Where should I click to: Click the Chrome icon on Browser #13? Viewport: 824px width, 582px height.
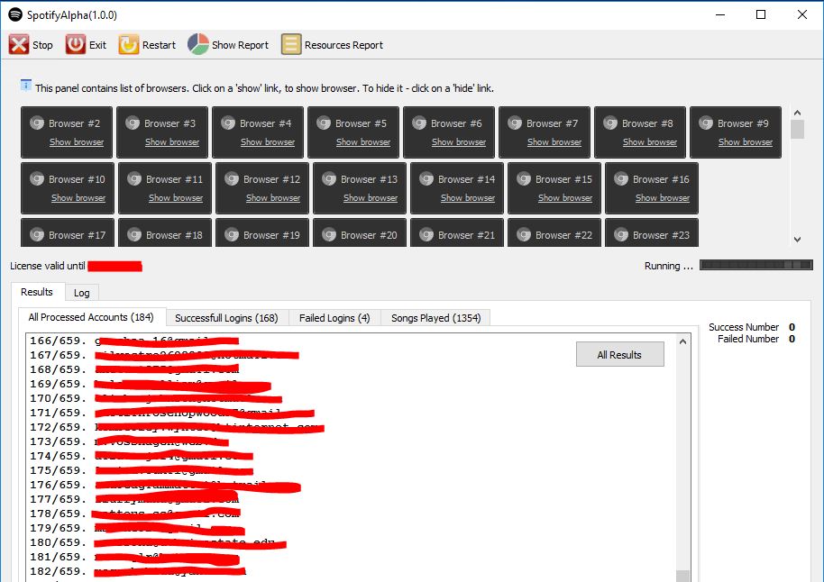[x=329, y=178]
